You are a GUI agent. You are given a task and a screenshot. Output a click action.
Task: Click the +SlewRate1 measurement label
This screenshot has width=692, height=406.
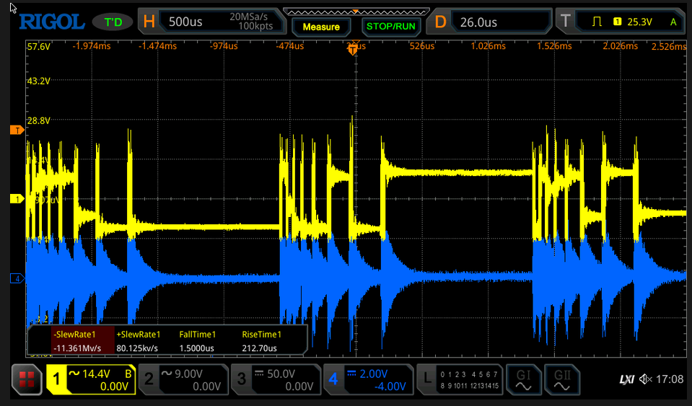138,335
